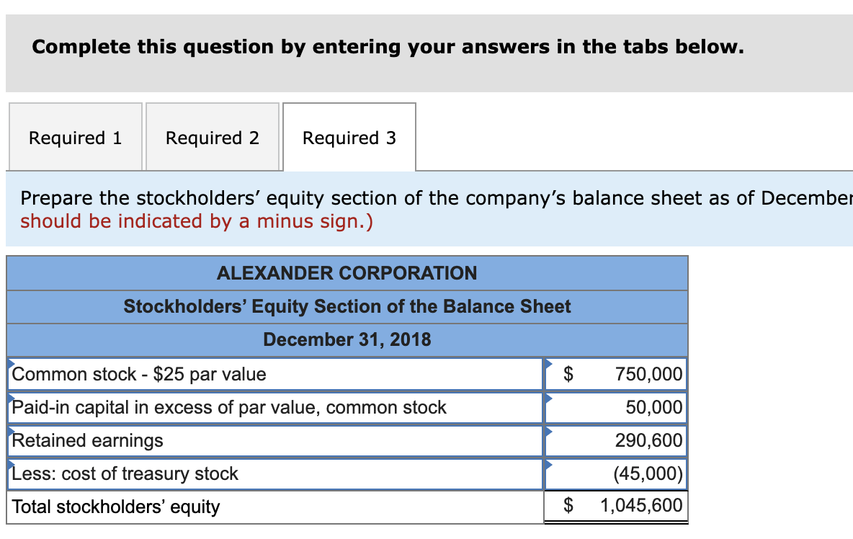
Task: Select the December 31, 2018 header cell
Action: pos(346,339)
